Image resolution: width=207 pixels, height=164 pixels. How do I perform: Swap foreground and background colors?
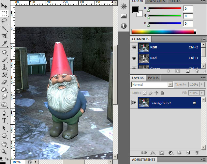pyautogui.click(x=7, y=159)
